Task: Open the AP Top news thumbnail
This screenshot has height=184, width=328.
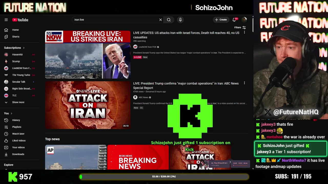Action: coord(76,157)
